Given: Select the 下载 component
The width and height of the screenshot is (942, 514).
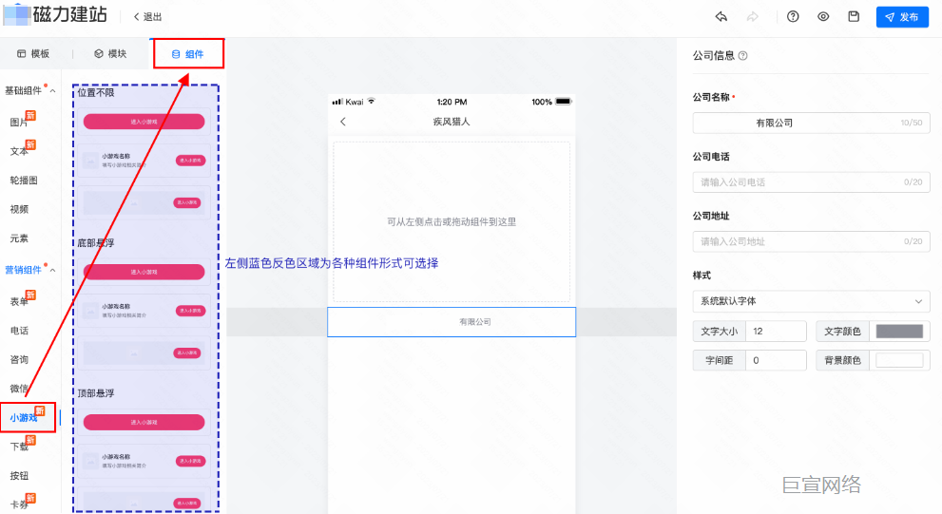Looking at the screenshot, I should (20, 447).
